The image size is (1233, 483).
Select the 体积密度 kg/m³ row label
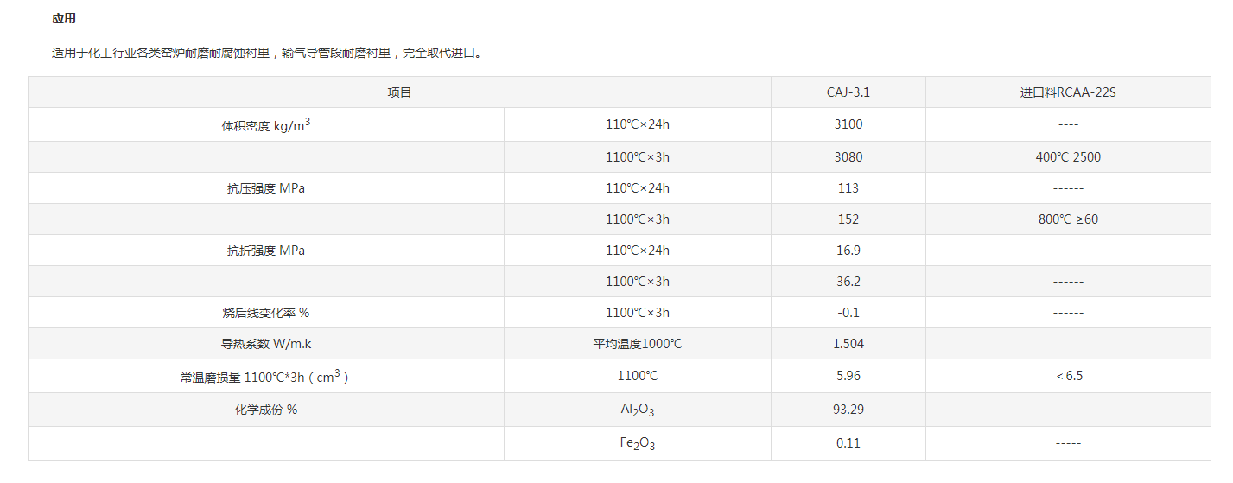click(x=266, y=124)
